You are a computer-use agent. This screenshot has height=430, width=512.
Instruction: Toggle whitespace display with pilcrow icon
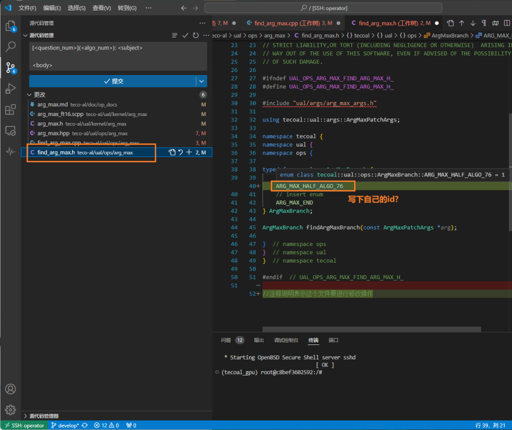483,23
